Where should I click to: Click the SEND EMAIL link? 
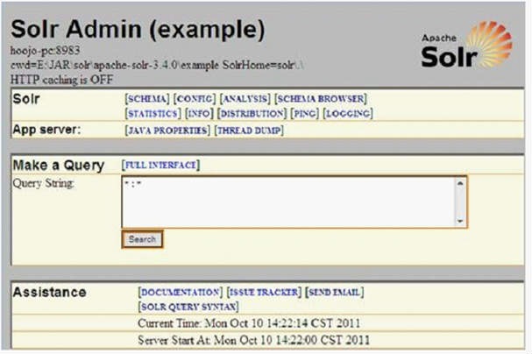[335, 293]
